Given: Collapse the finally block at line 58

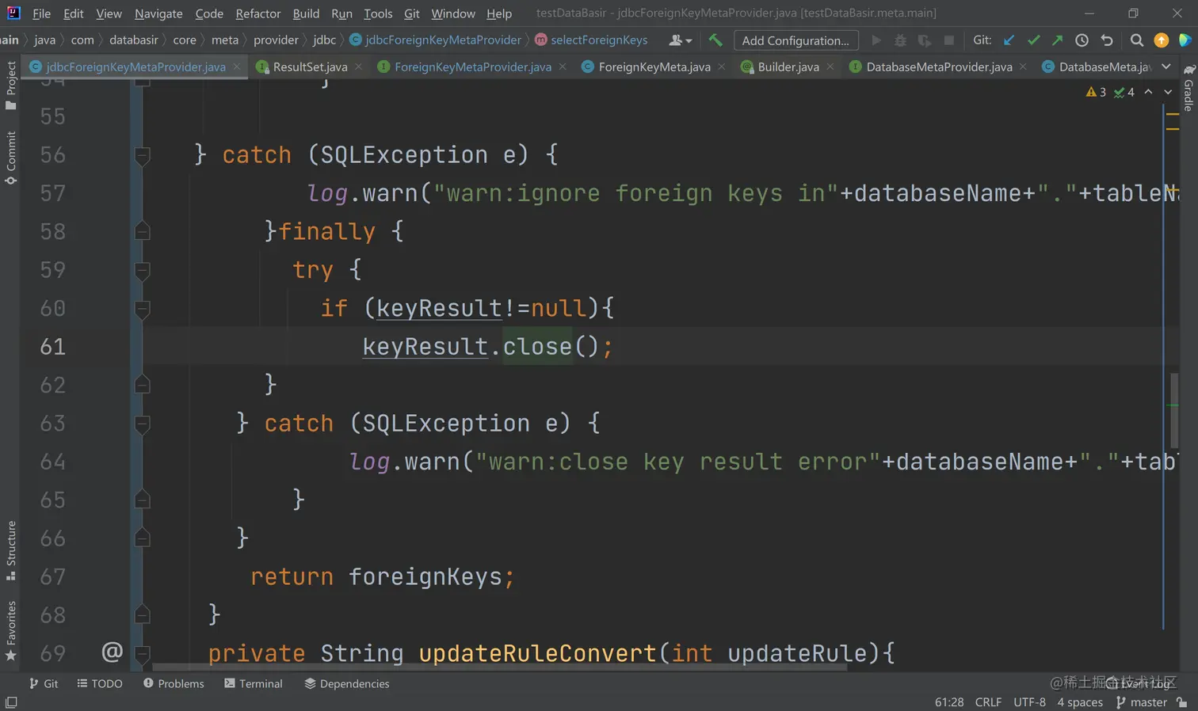Looking at the screenshot, I should (143, 231).
